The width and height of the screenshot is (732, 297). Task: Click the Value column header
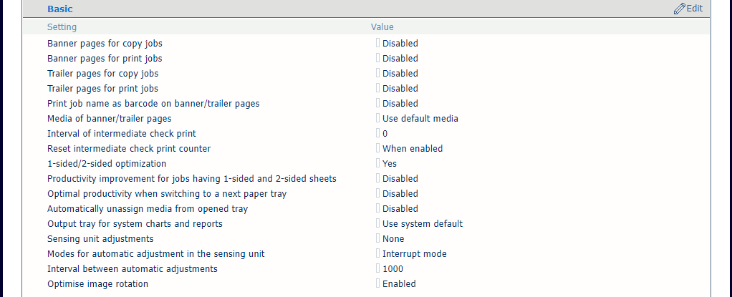coord(382,27)
